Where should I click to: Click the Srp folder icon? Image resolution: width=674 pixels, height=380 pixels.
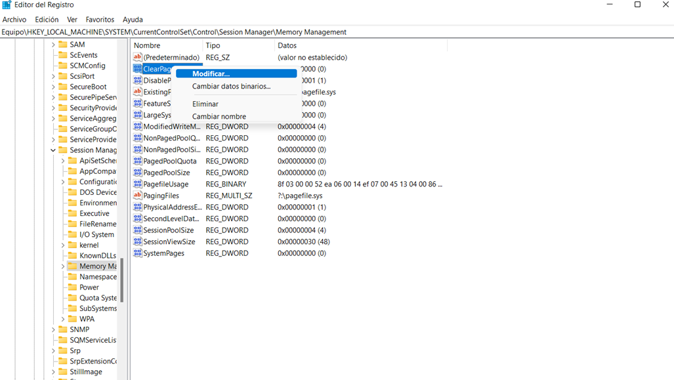coord(63,350)
